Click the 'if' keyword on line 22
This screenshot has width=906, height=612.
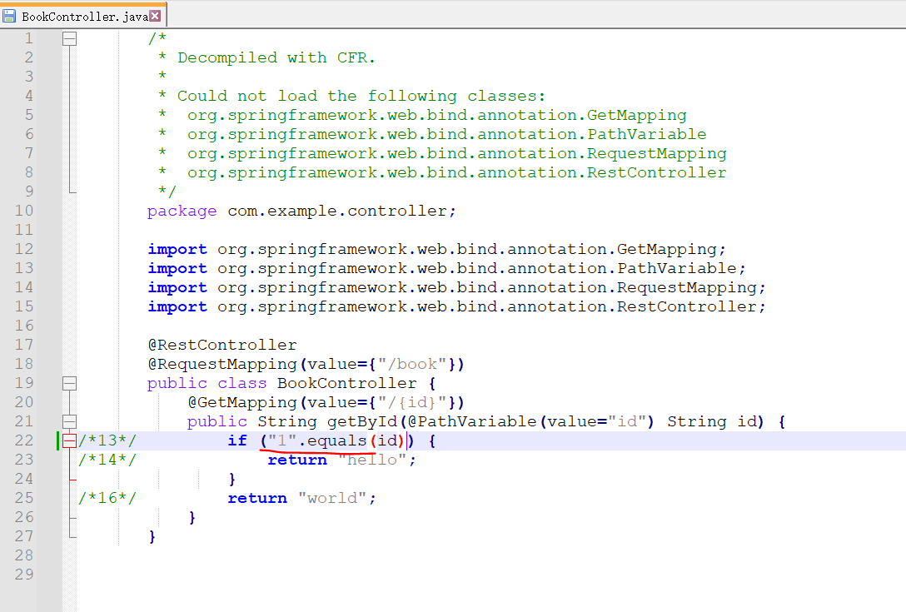click(x=237, y=440)
